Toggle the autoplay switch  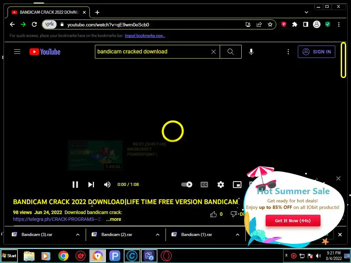coord(187,185)
